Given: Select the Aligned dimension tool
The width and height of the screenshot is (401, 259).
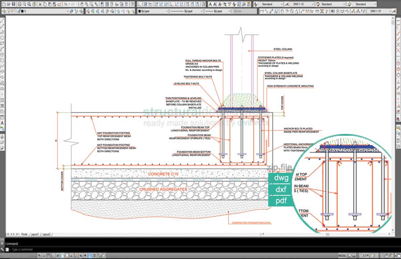Looking at the screenshot, I should pyautogui.click(x=266, y=11).
